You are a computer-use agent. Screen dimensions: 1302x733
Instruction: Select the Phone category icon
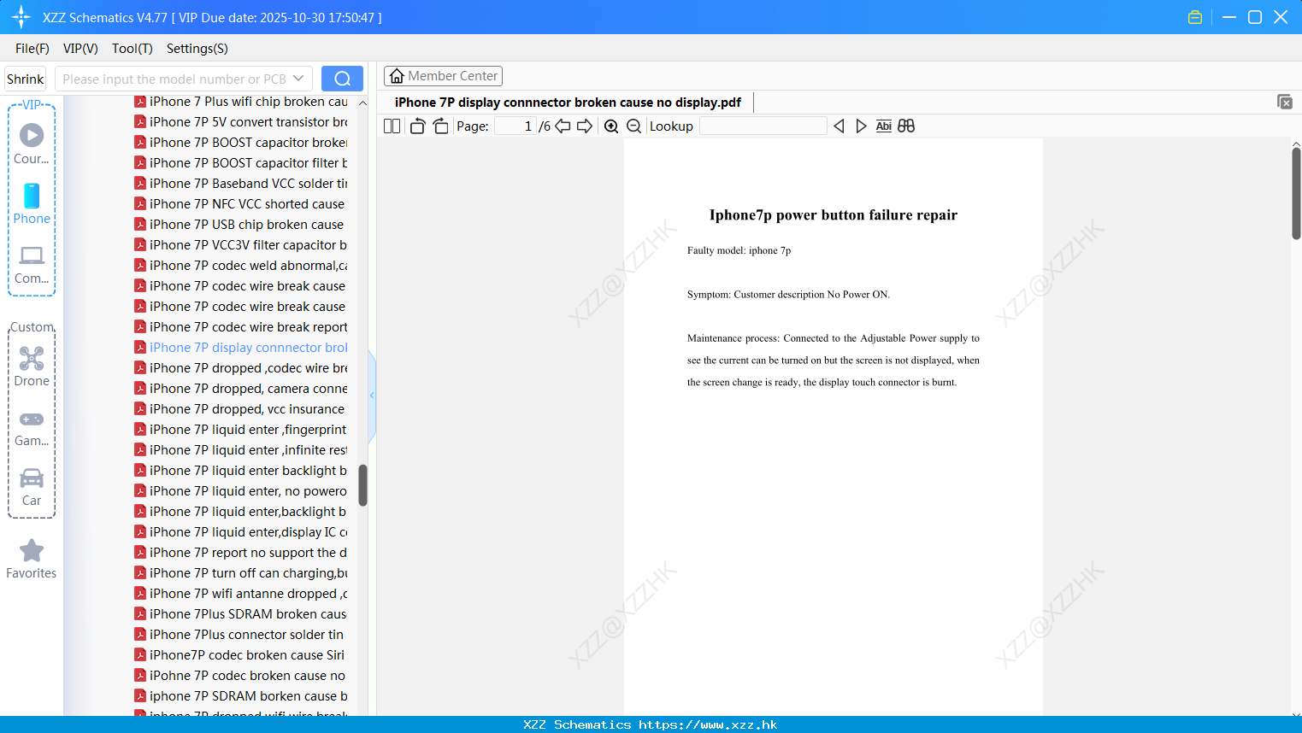pos(32,203)
